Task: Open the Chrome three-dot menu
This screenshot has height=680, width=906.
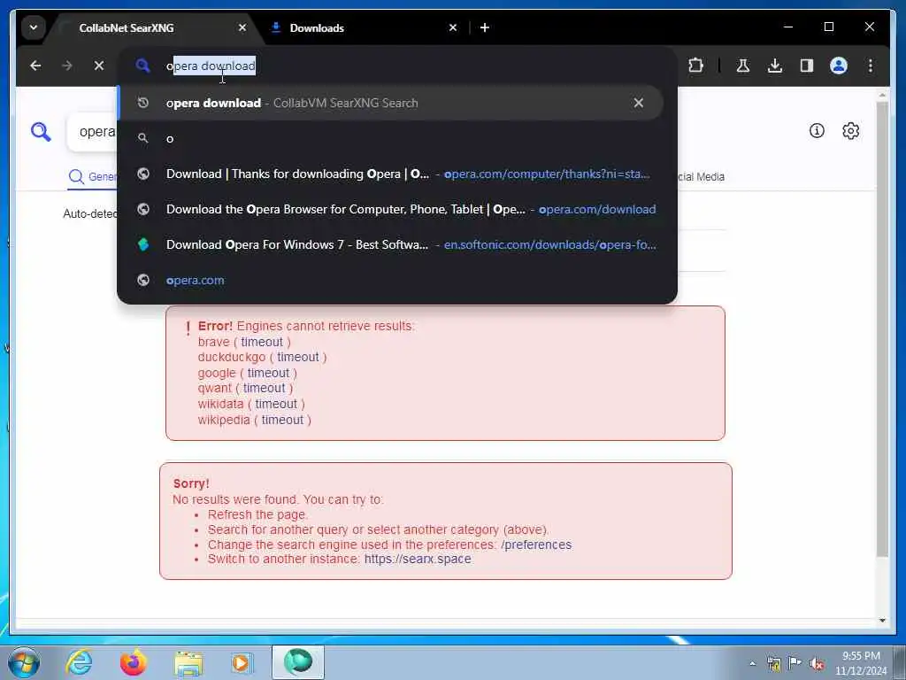Action: pos(871,66)
